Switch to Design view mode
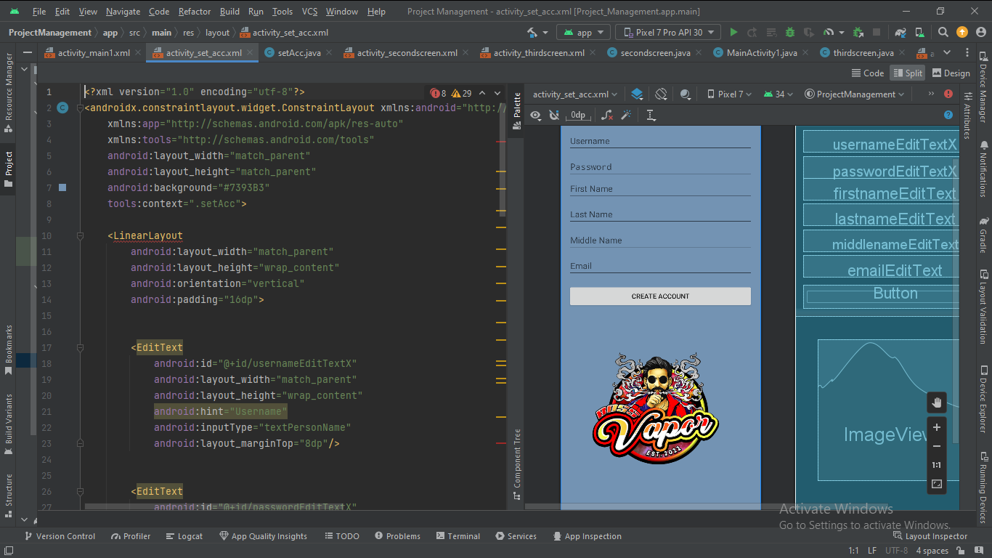Screen dimensions: 992x558 pos(951,73)
